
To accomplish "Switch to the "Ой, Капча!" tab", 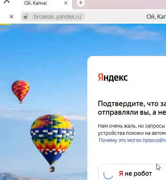I will (x=35, y=3).
